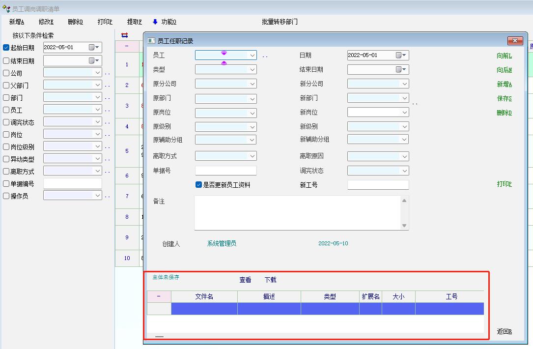Click the blue down-arrow icon beside 功能
The image size is (533, 349).
[155, 22]
